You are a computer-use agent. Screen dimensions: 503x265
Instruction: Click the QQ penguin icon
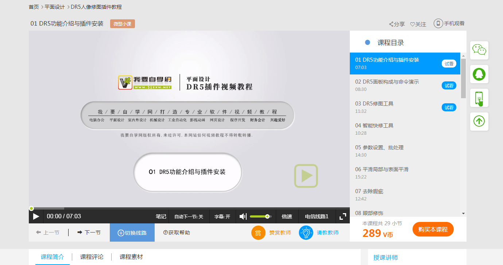coord(479,74)
